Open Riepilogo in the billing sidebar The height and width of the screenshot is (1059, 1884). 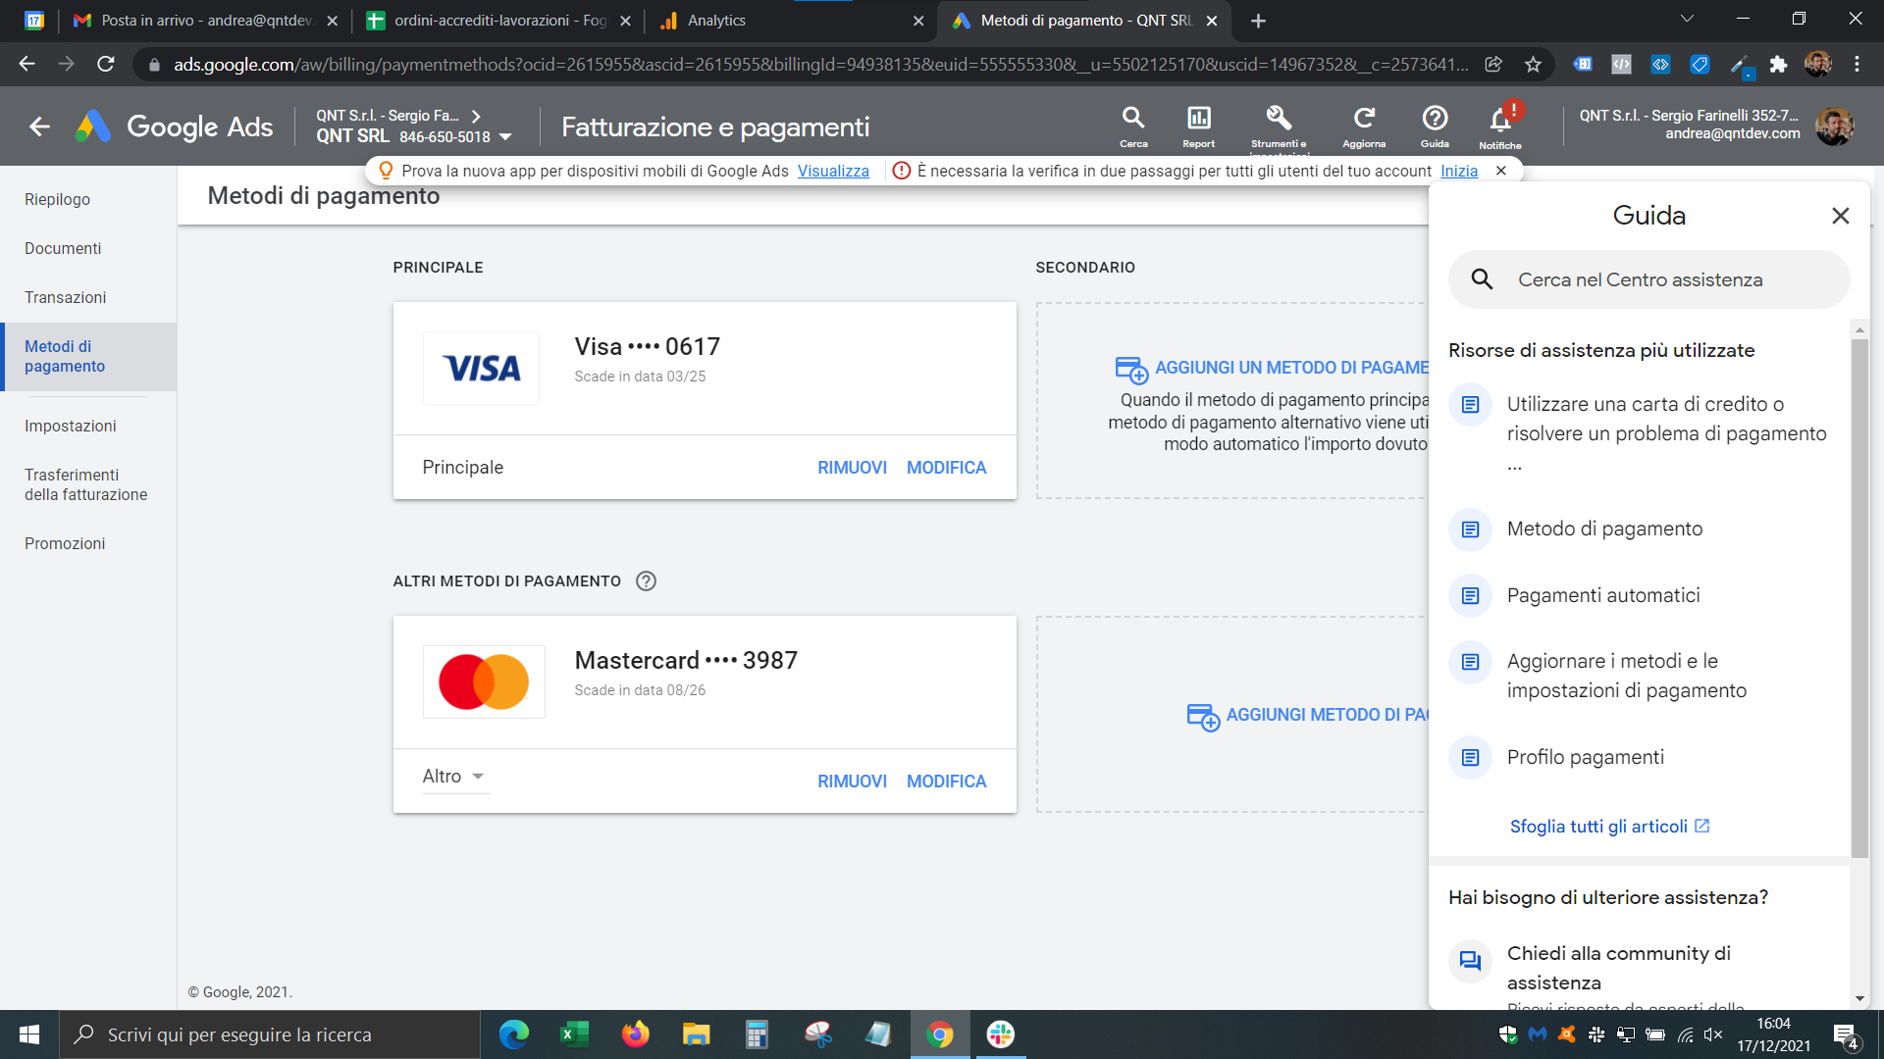(57, 199)
